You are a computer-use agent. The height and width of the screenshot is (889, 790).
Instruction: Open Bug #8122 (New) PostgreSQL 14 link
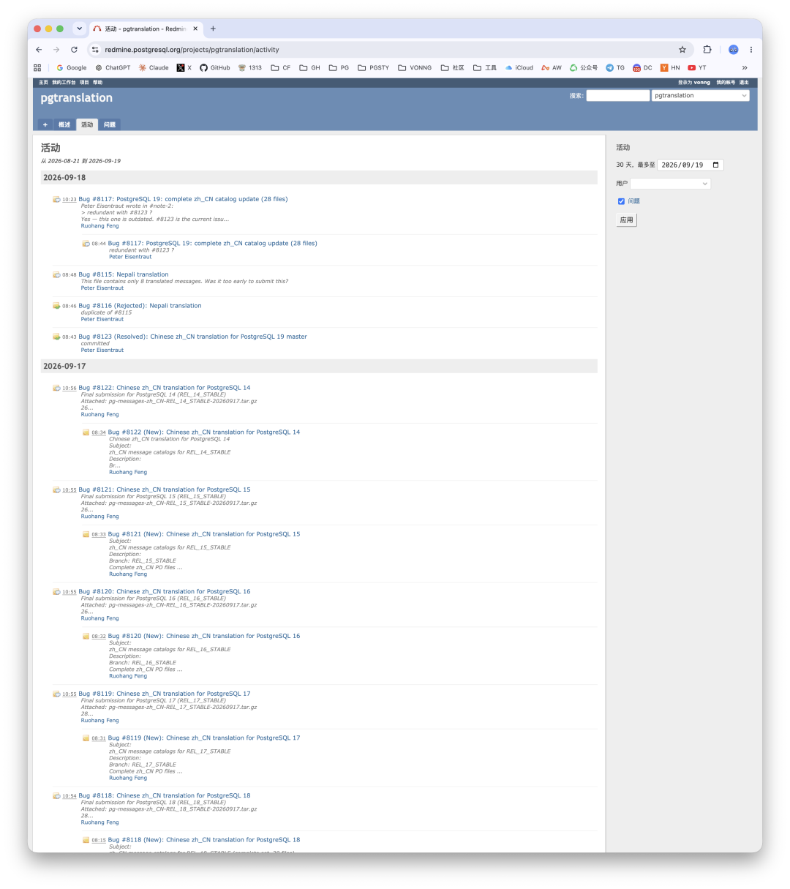(204, 432)
